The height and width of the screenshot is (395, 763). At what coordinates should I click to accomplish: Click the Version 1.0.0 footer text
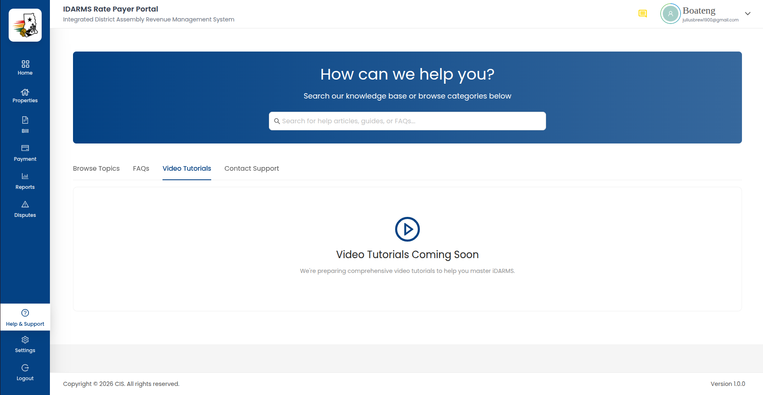pos(728,384)
